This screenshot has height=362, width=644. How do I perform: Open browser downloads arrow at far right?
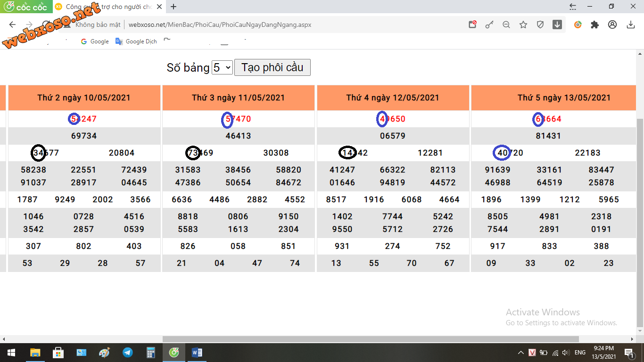pyautogui.click(x=631, y=25)
